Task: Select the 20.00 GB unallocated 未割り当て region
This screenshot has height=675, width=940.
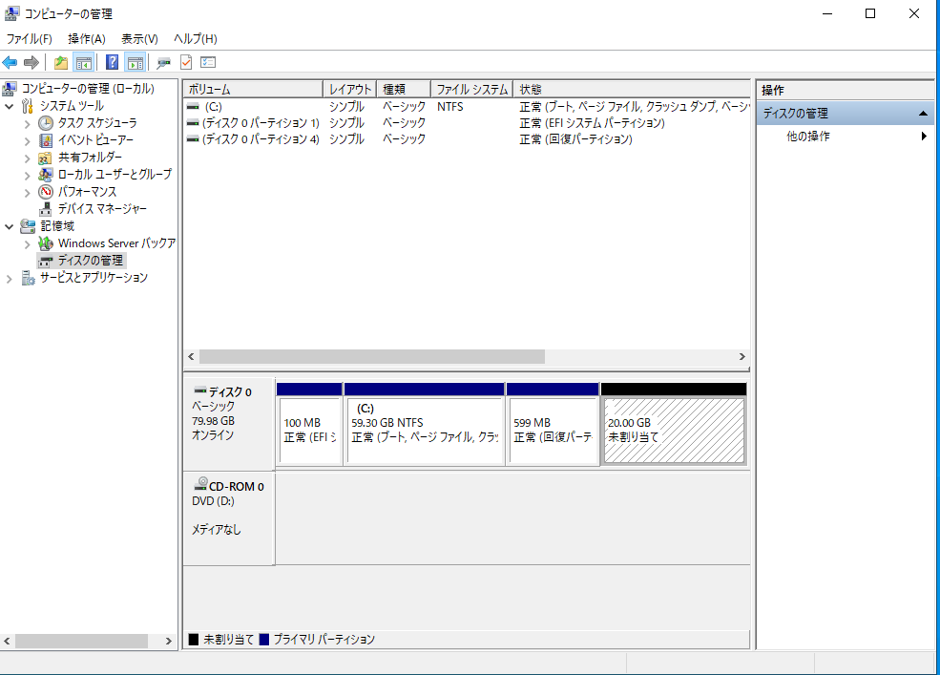Action: coord(674,430)
